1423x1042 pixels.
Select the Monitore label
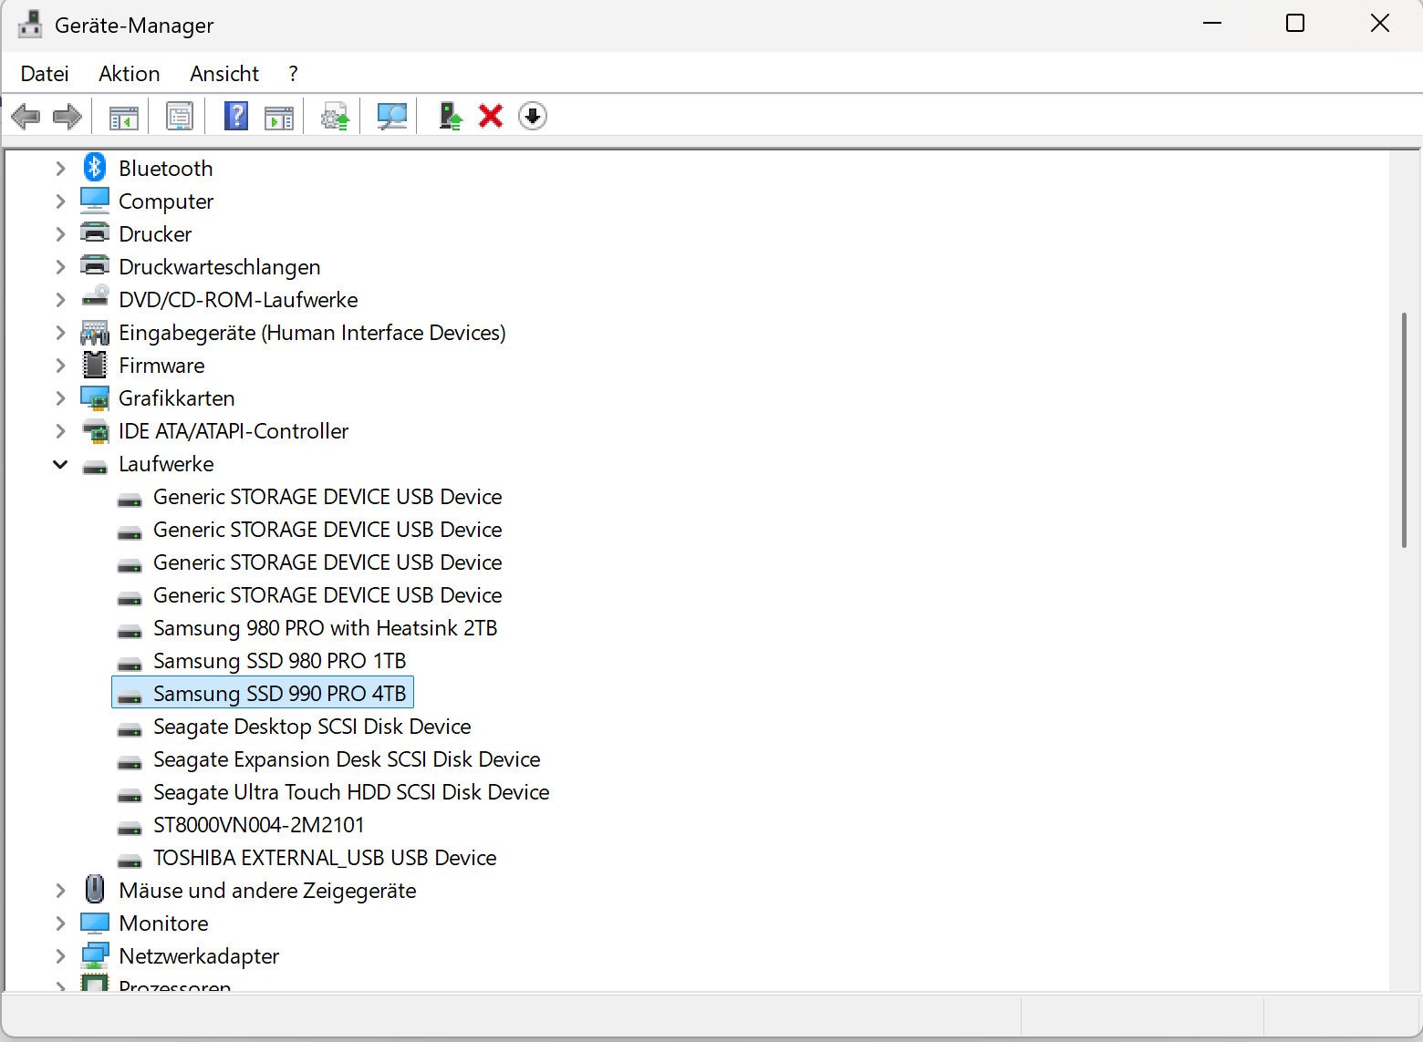[x=163, y=923]
